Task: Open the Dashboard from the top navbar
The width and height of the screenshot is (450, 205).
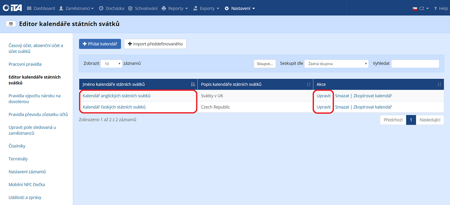Action: (41, 8)
